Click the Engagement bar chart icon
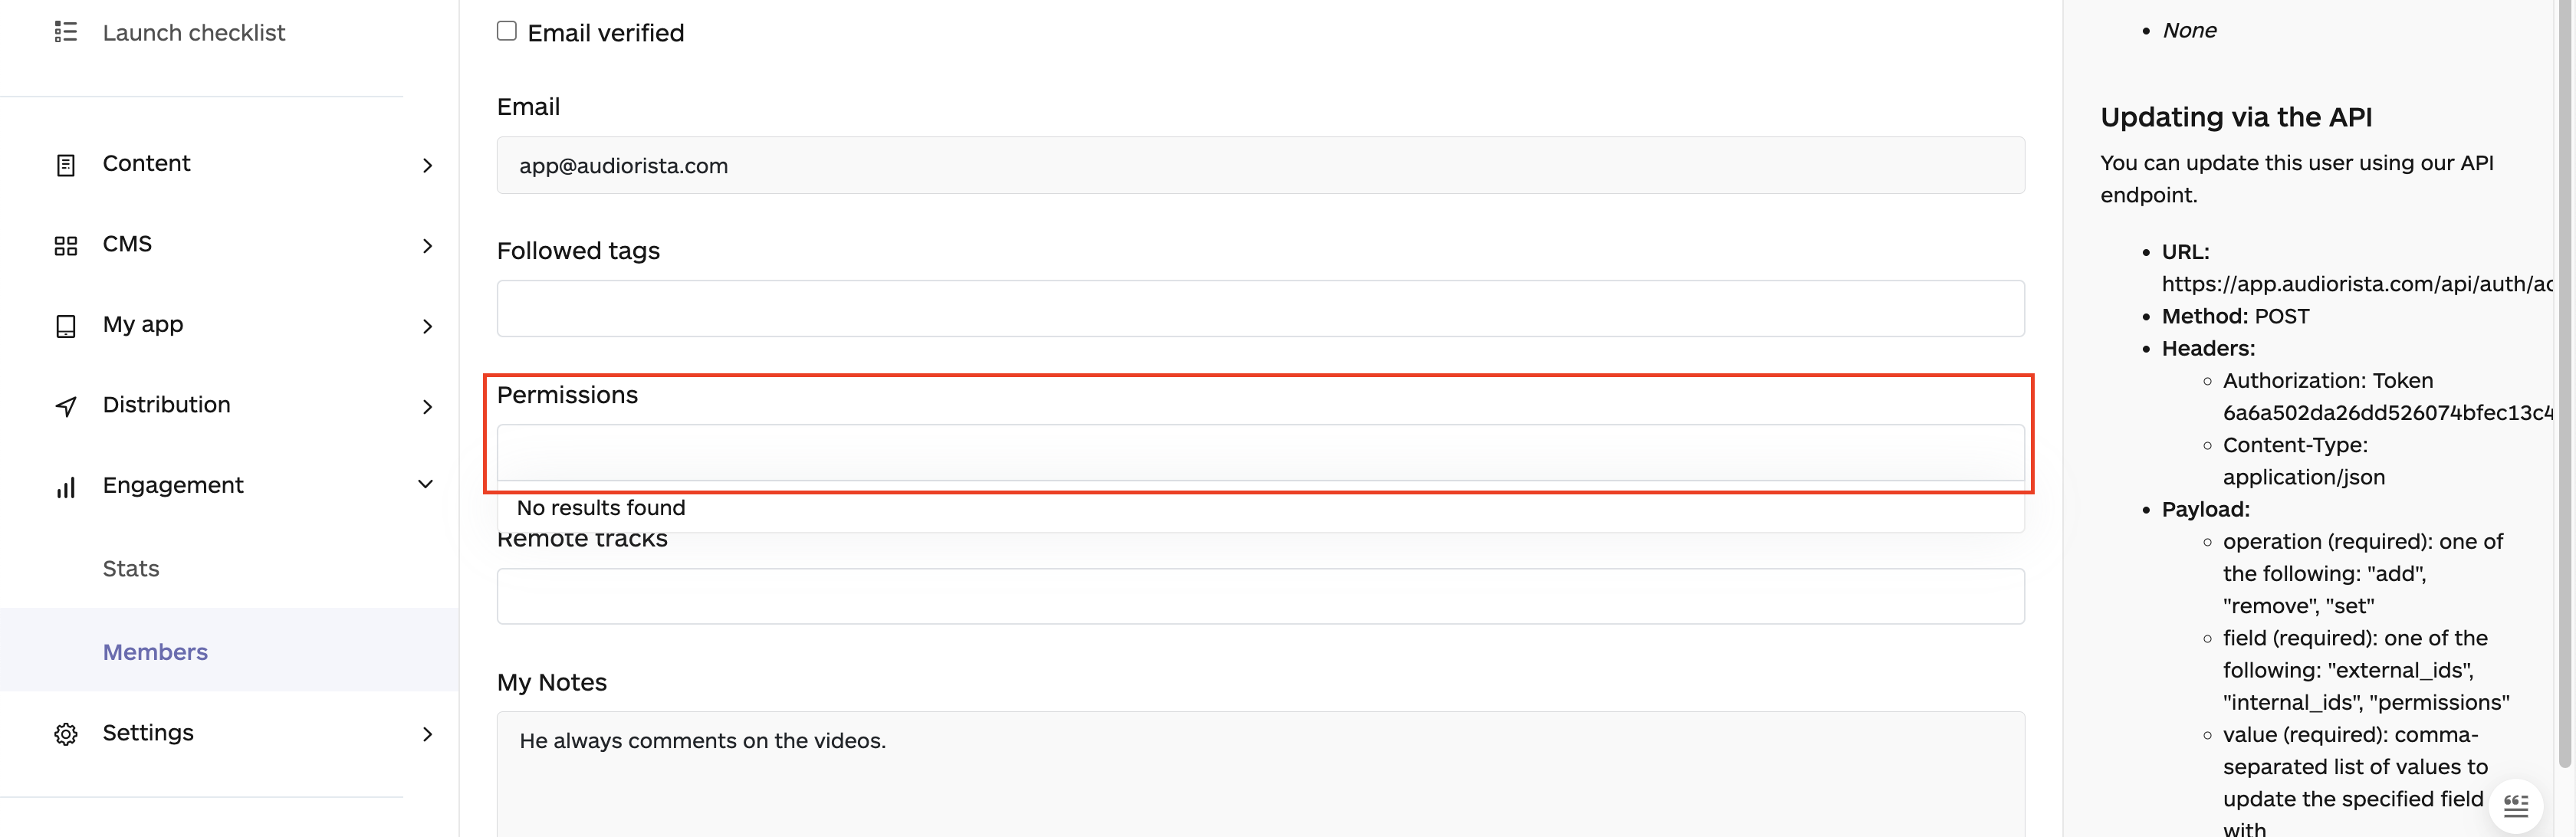The width and height of the screenshot is (2576, 837). coord(65,487)
